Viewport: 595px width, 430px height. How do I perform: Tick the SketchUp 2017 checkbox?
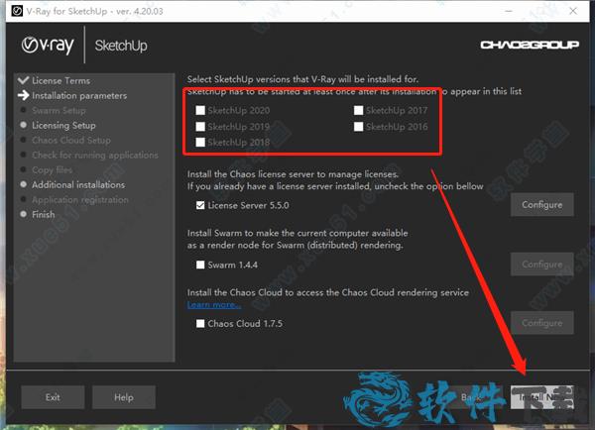coord(358,110)
